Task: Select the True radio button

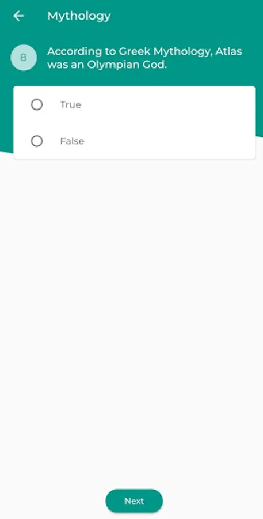Action: point(37,104)
